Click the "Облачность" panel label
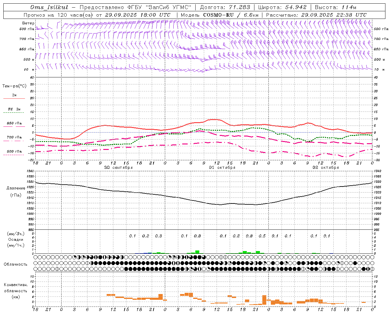 tap(16, 264)
